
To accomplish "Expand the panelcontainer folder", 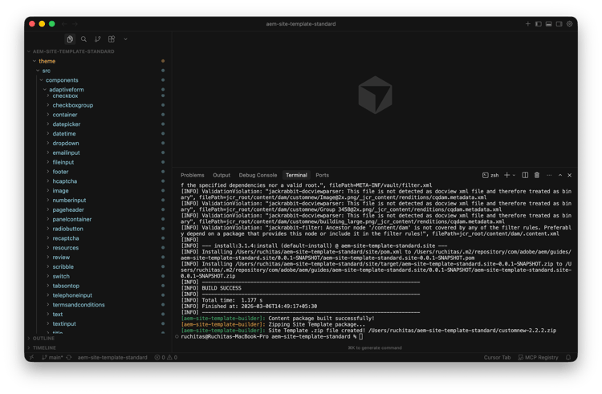I will (x=98, y=219).
